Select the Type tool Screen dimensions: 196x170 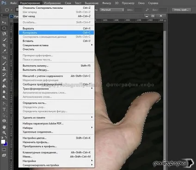coord(4,109)
